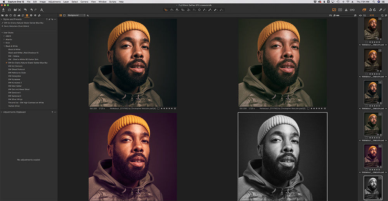Click the Auto Adjust 'A' icon
The image size is (388, 201).
(x=42, y=9)
